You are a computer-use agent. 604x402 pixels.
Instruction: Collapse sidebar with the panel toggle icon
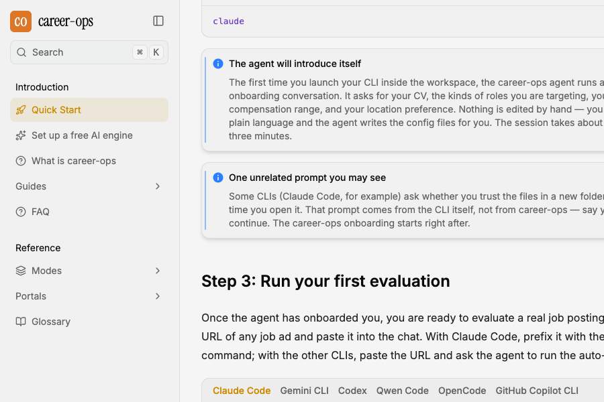(x=158, y=21)
